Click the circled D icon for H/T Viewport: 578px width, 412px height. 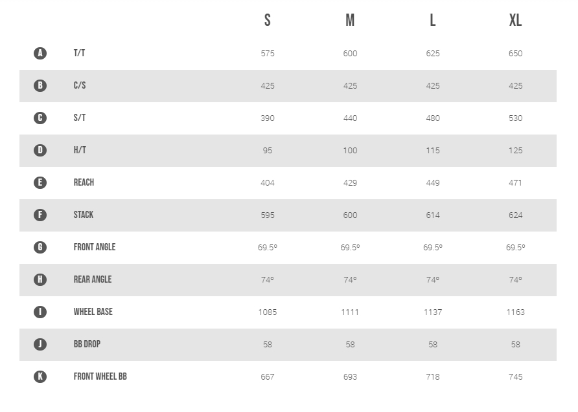pyautogui.click(x=40, y=151)
